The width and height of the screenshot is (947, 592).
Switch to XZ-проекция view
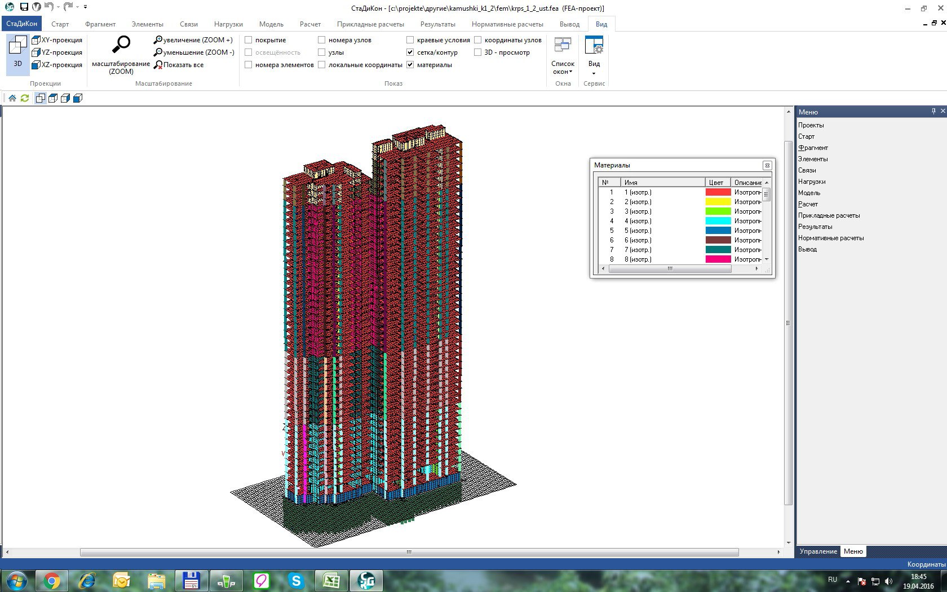click(56, 65)
